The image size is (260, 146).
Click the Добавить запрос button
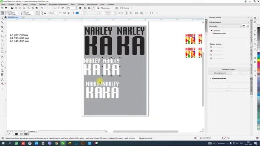229,69
